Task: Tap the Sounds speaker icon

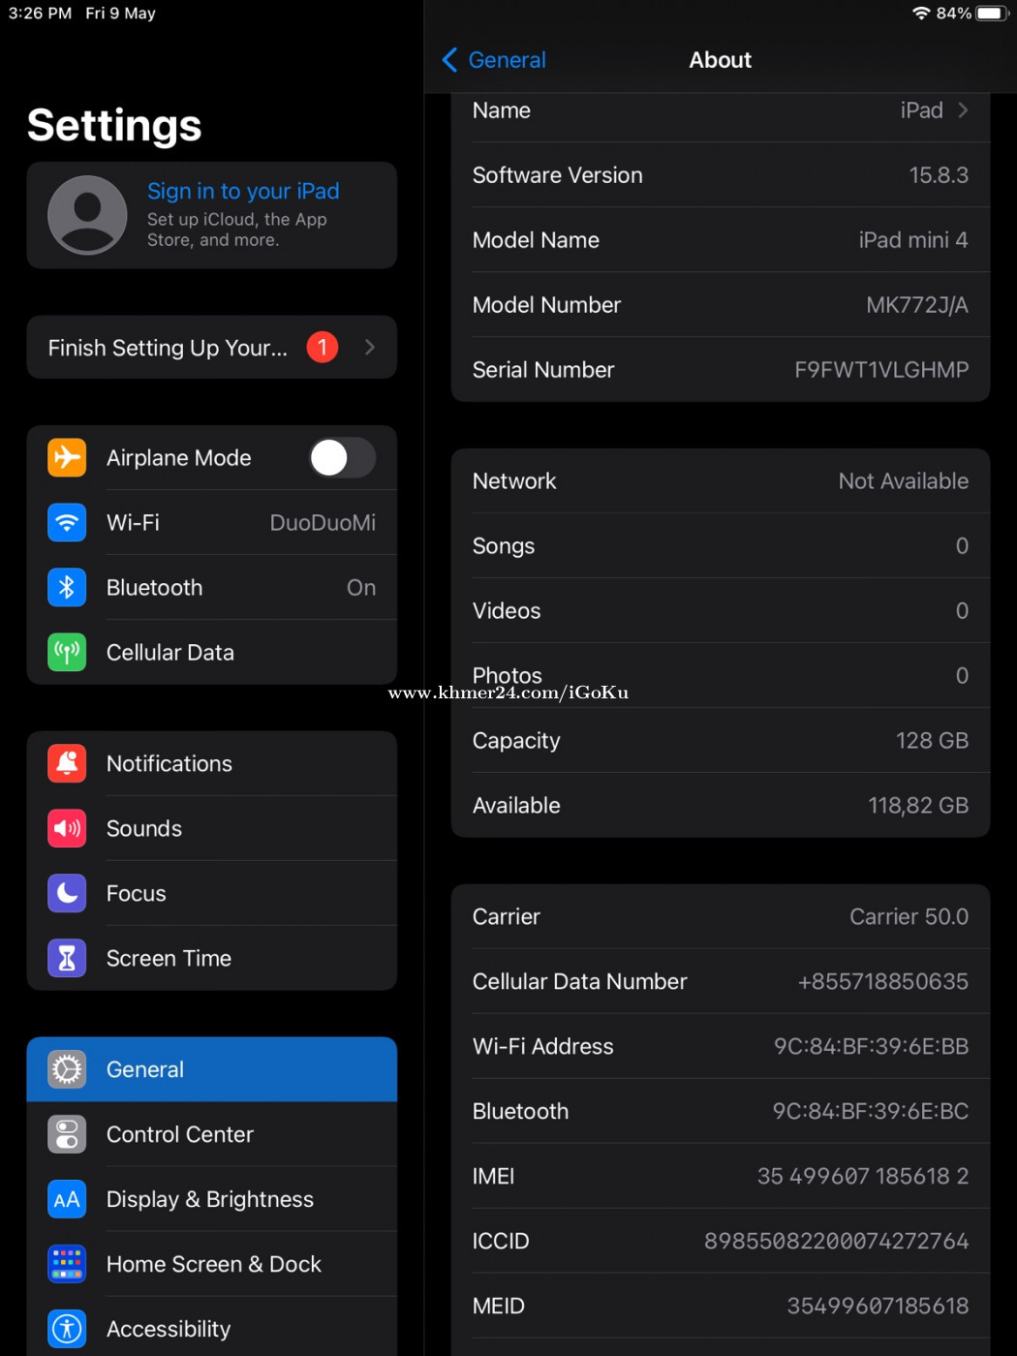Action: (x=67, y=828)
